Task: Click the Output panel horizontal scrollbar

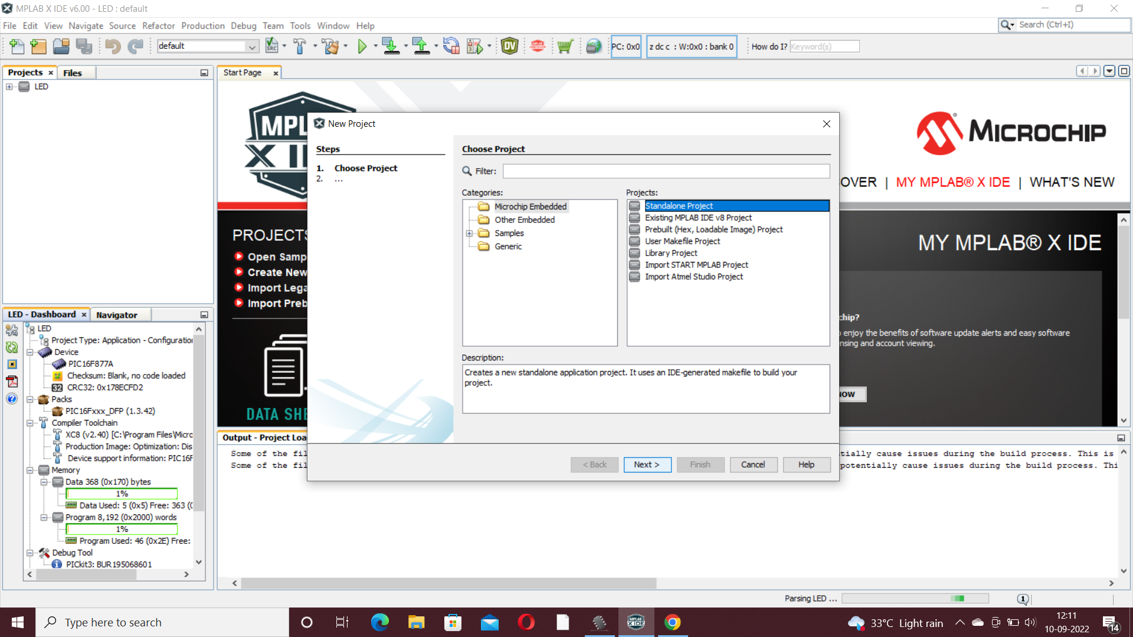Action: point(448,583)
